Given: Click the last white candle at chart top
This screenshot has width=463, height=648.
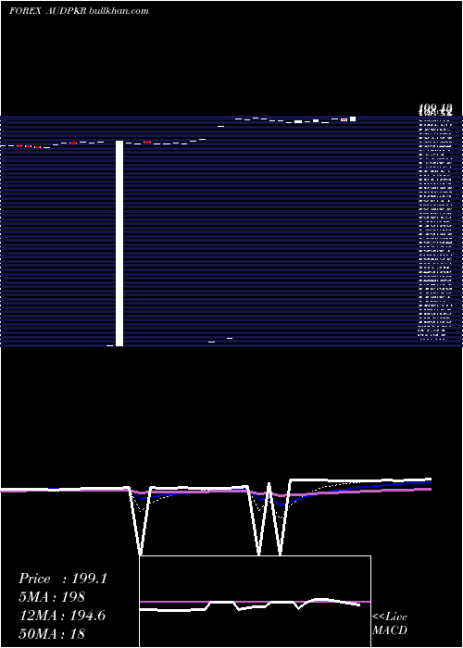Looking at the screenshot, I should coord(353,119).
